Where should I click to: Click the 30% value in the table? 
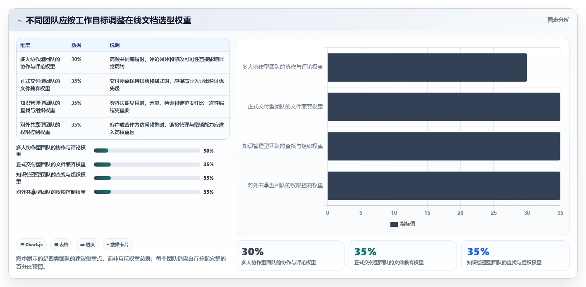point(76,59)
